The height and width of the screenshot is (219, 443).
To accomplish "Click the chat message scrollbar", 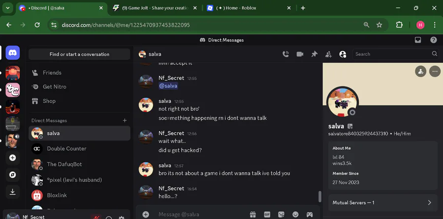I will [320, 196].
